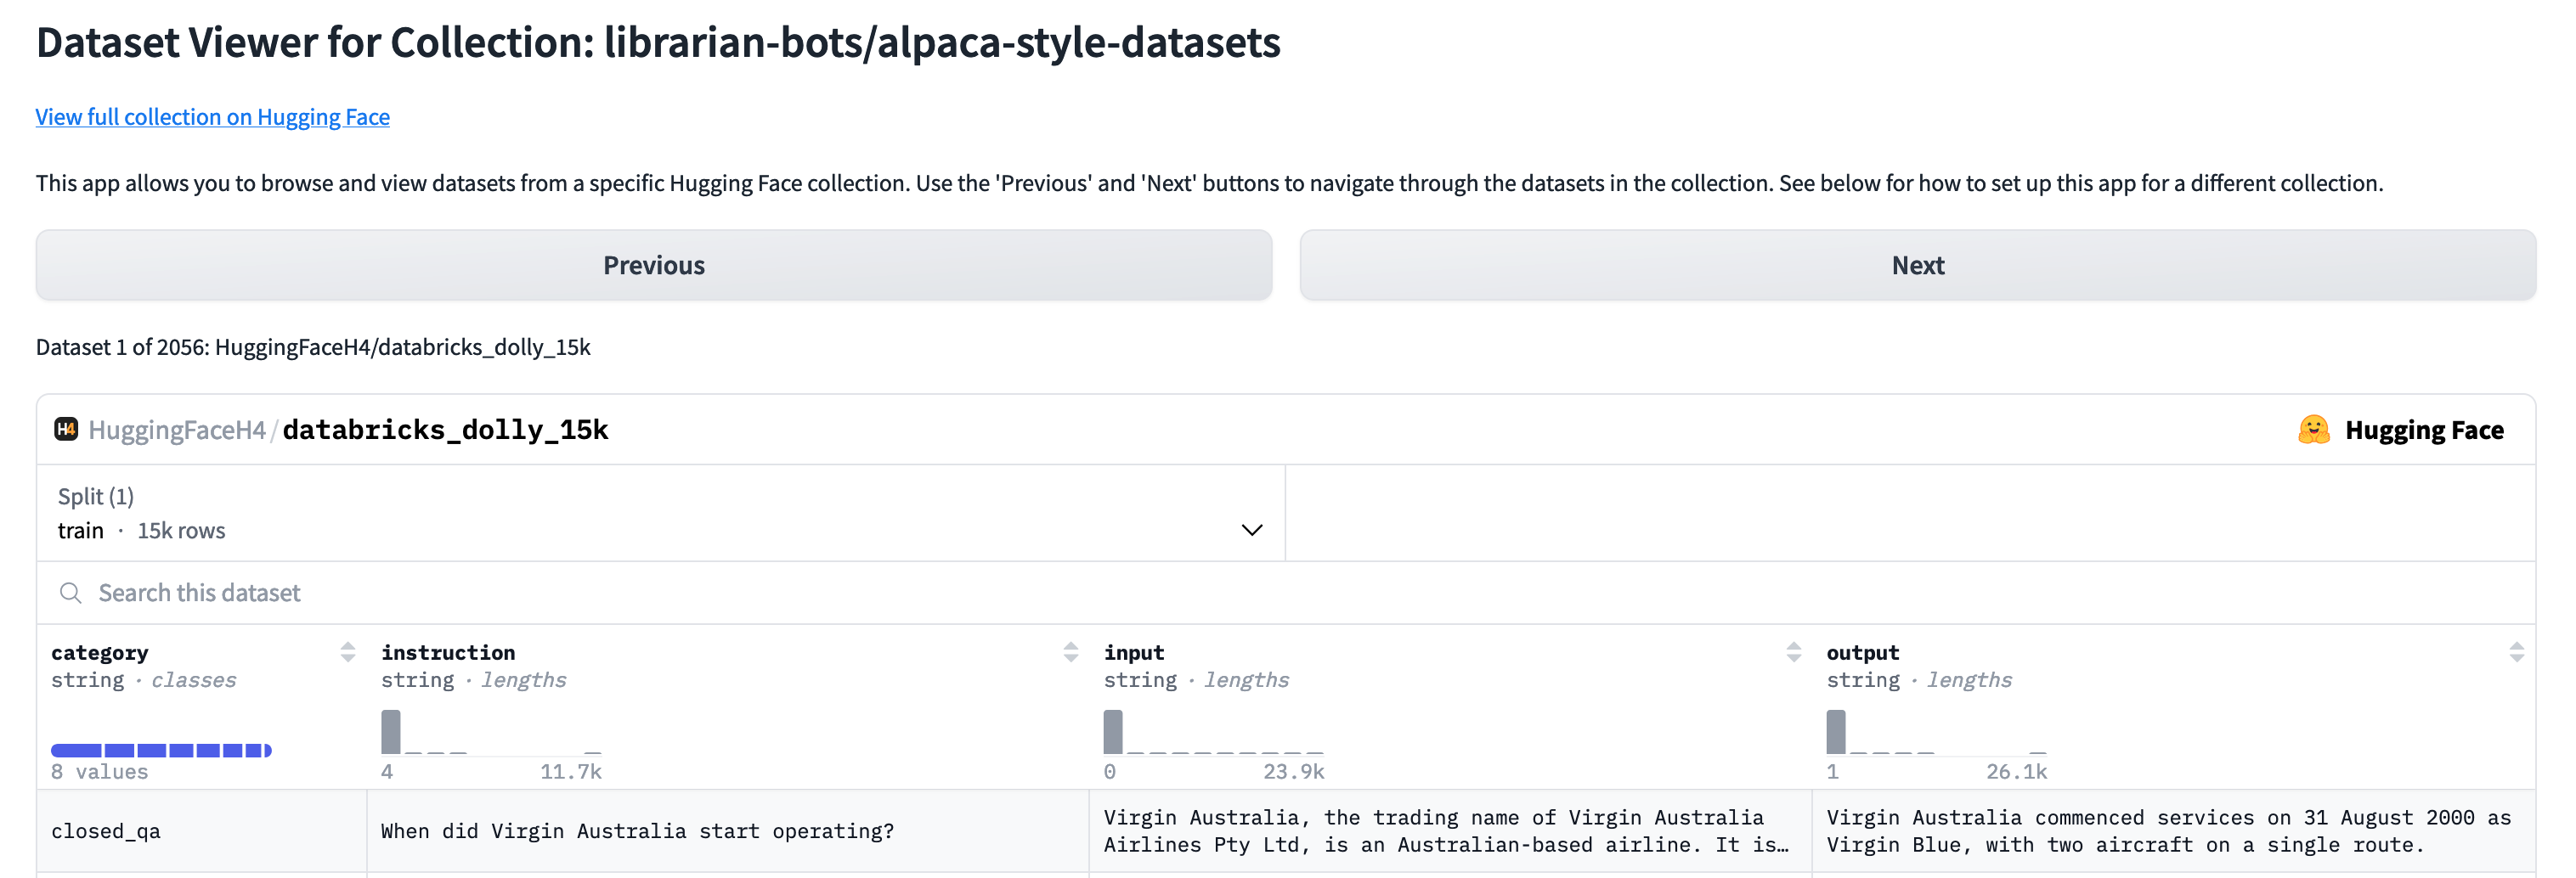
Task: Go to the Next dataset
Action: (x=1917, y=265)
